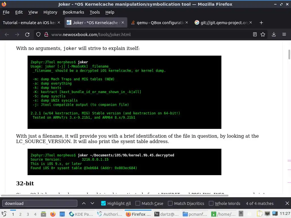This screenshot has width=291, height=218.
Task: Click the Firefox taskbar window button
Action: 138,214
